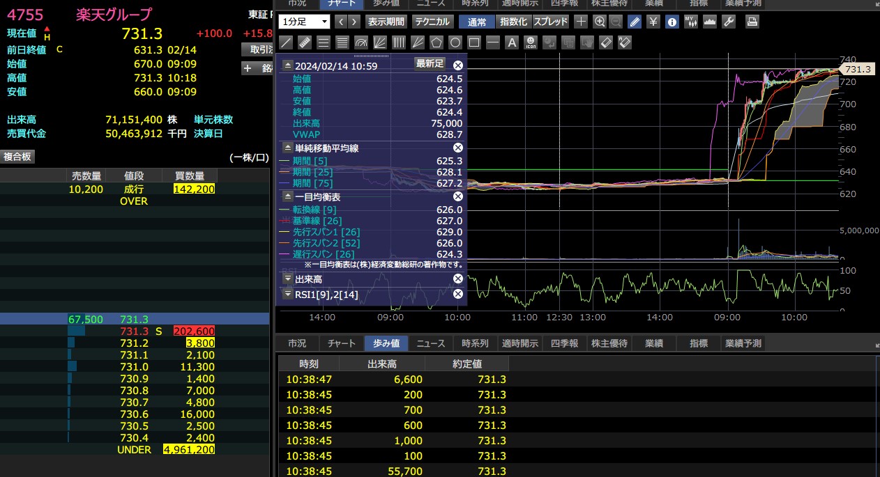Select the text annotation 'A' tool
The height and width of the screenshot is (477, 880).
click(x=511, y=42)
